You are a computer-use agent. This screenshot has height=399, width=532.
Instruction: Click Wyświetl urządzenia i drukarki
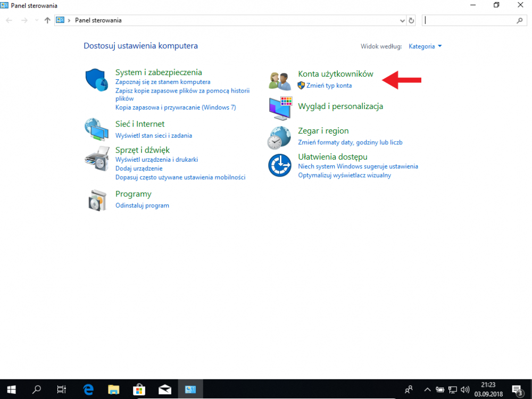pos(156,160)
